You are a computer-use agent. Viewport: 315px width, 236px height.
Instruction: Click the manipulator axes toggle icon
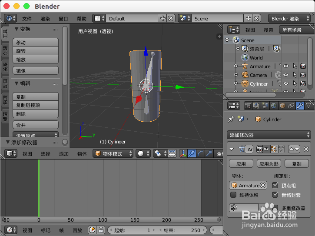point(183,154)
